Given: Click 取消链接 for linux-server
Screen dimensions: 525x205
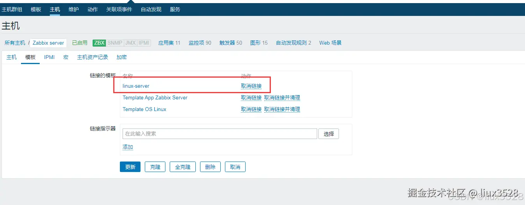Looking at the screenshot, I should [251, 86].
